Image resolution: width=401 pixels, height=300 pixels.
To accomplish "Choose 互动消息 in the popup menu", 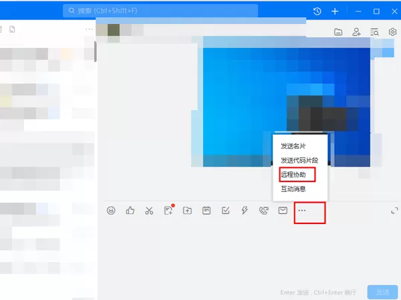I will tap(293, 189).
